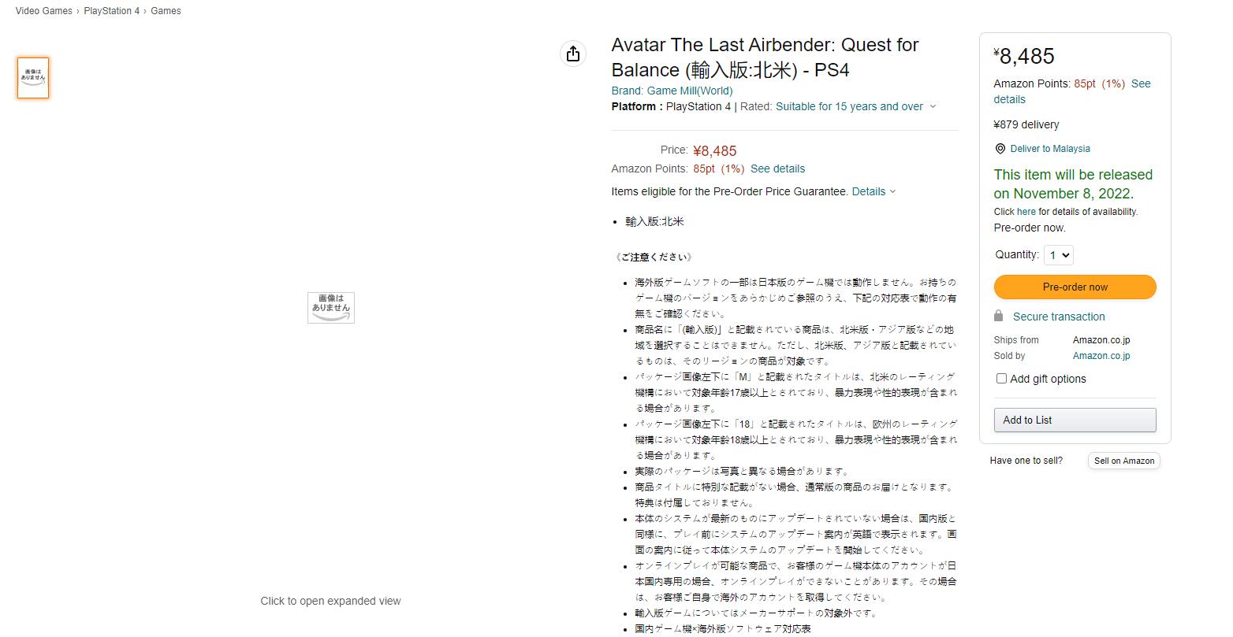Expand the rating age details chevron
Screen dimensions: 1233x637
(x=933, y=106)
